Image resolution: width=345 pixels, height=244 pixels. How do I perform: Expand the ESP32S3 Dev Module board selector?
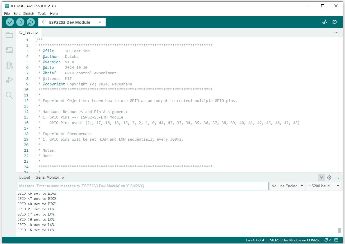[x=72, y=22]
